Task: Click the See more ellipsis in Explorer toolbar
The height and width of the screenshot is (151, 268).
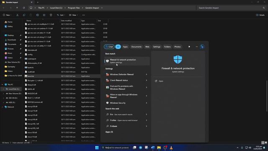Action: tap(84, 15)
